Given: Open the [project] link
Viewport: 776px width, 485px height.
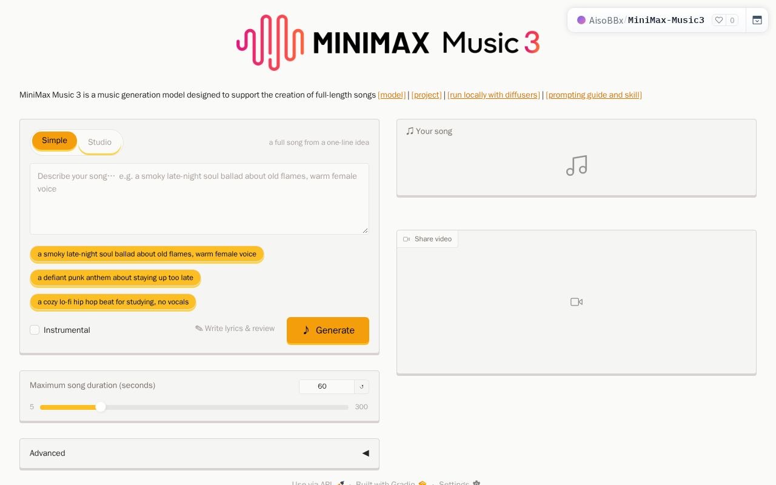Looking at the screenshot, I should 426,95.
